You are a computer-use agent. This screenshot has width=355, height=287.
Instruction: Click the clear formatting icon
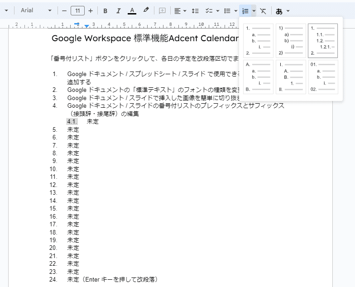coord(263,11)
